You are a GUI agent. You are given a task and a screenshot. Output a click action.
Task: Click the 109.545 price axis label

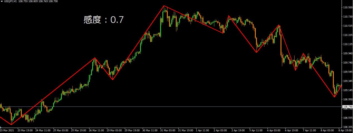click(x=348, y=72)
